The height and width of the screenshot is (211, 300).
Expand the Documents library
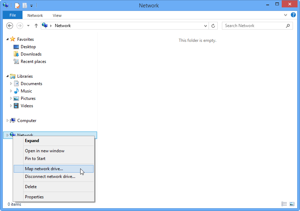pyautogui.click(x=11, y=84)
